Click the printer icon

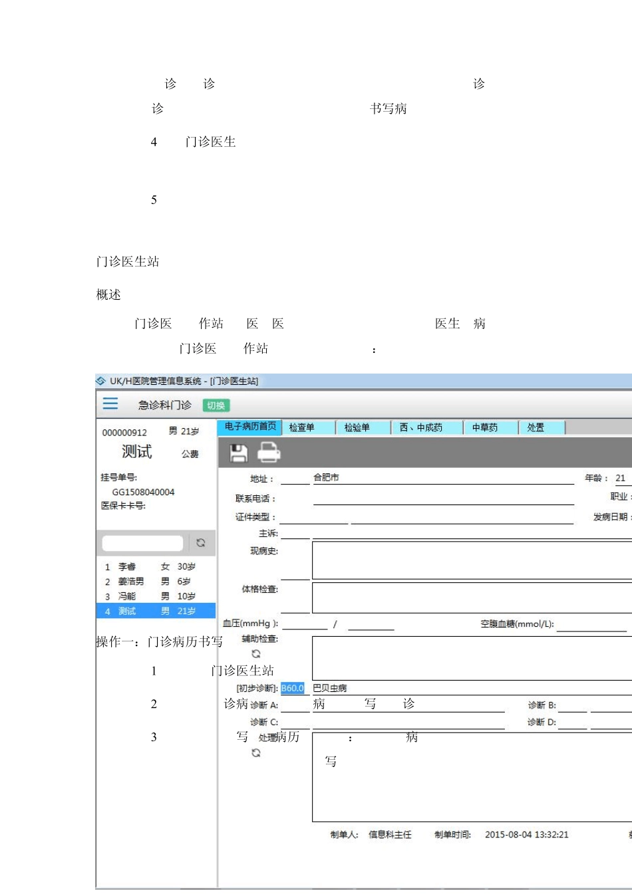coord(269,453)
